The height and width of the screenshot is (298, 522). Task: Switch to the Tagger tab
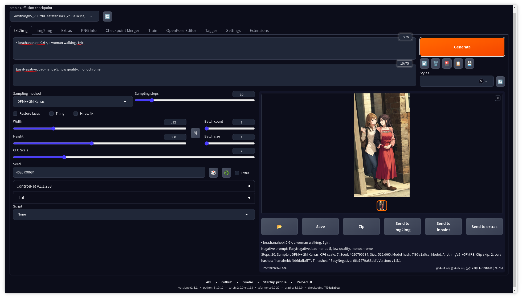(211, 31)
